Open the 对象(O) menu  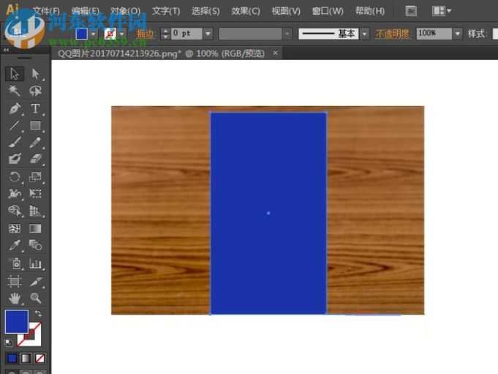[x=126, y=12]
